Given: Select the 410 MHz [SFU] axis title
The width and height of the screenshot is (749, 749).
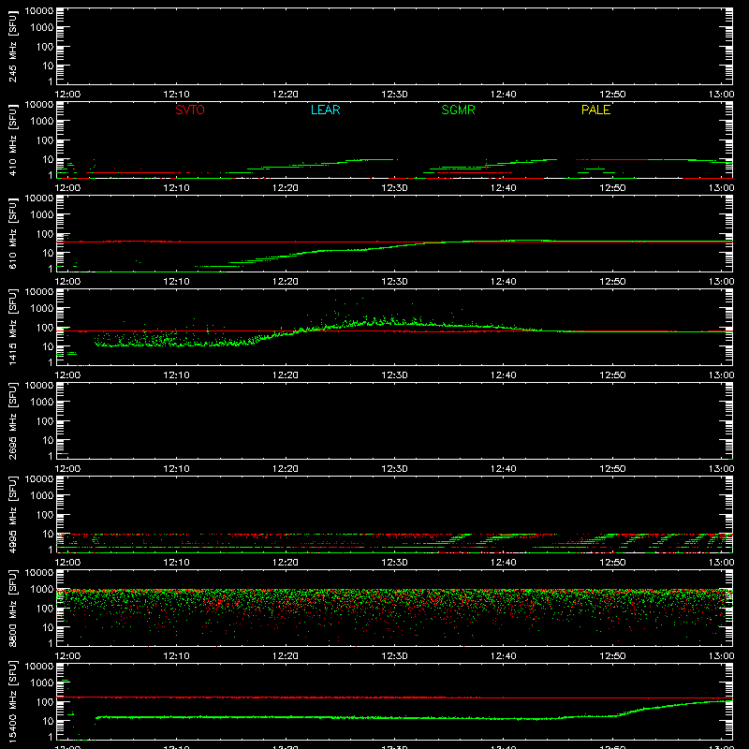Looking at the screenshot, I should click(x=13, y=140).
